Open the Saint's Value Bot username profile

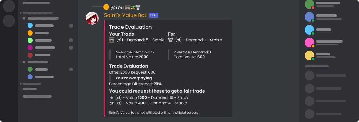(125, 15)
